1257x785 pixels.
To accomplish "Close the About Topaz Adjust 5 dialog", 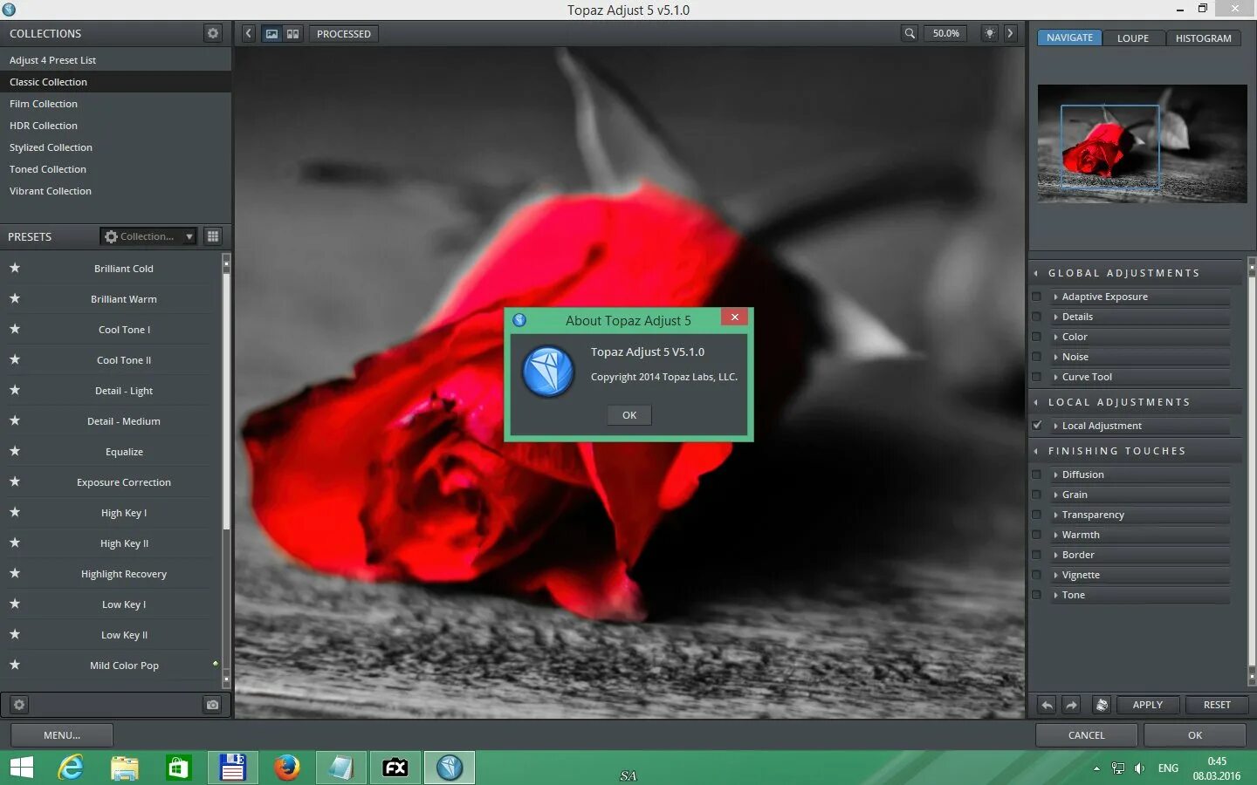I will coord(735,317).
